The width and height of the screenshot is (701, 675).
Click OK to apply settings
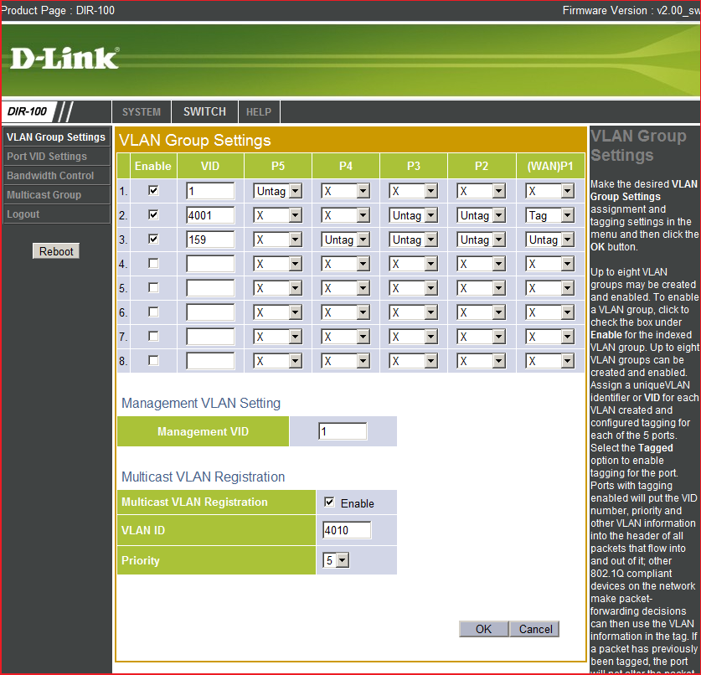[483, 629]
